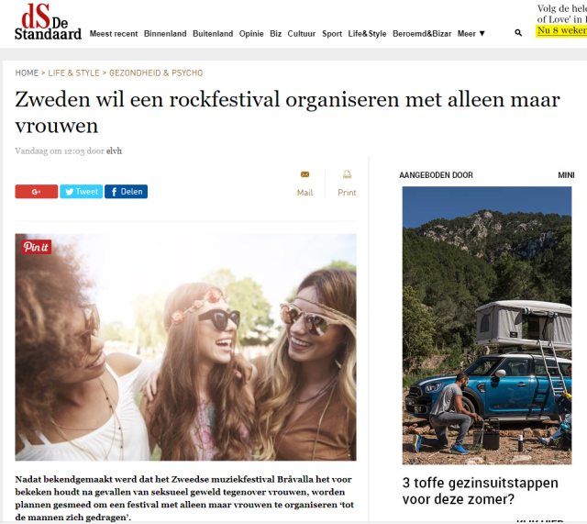The width and height of the screenshot is (587, 524).
Task: Go to the Binnenland section
Action: 165,34
